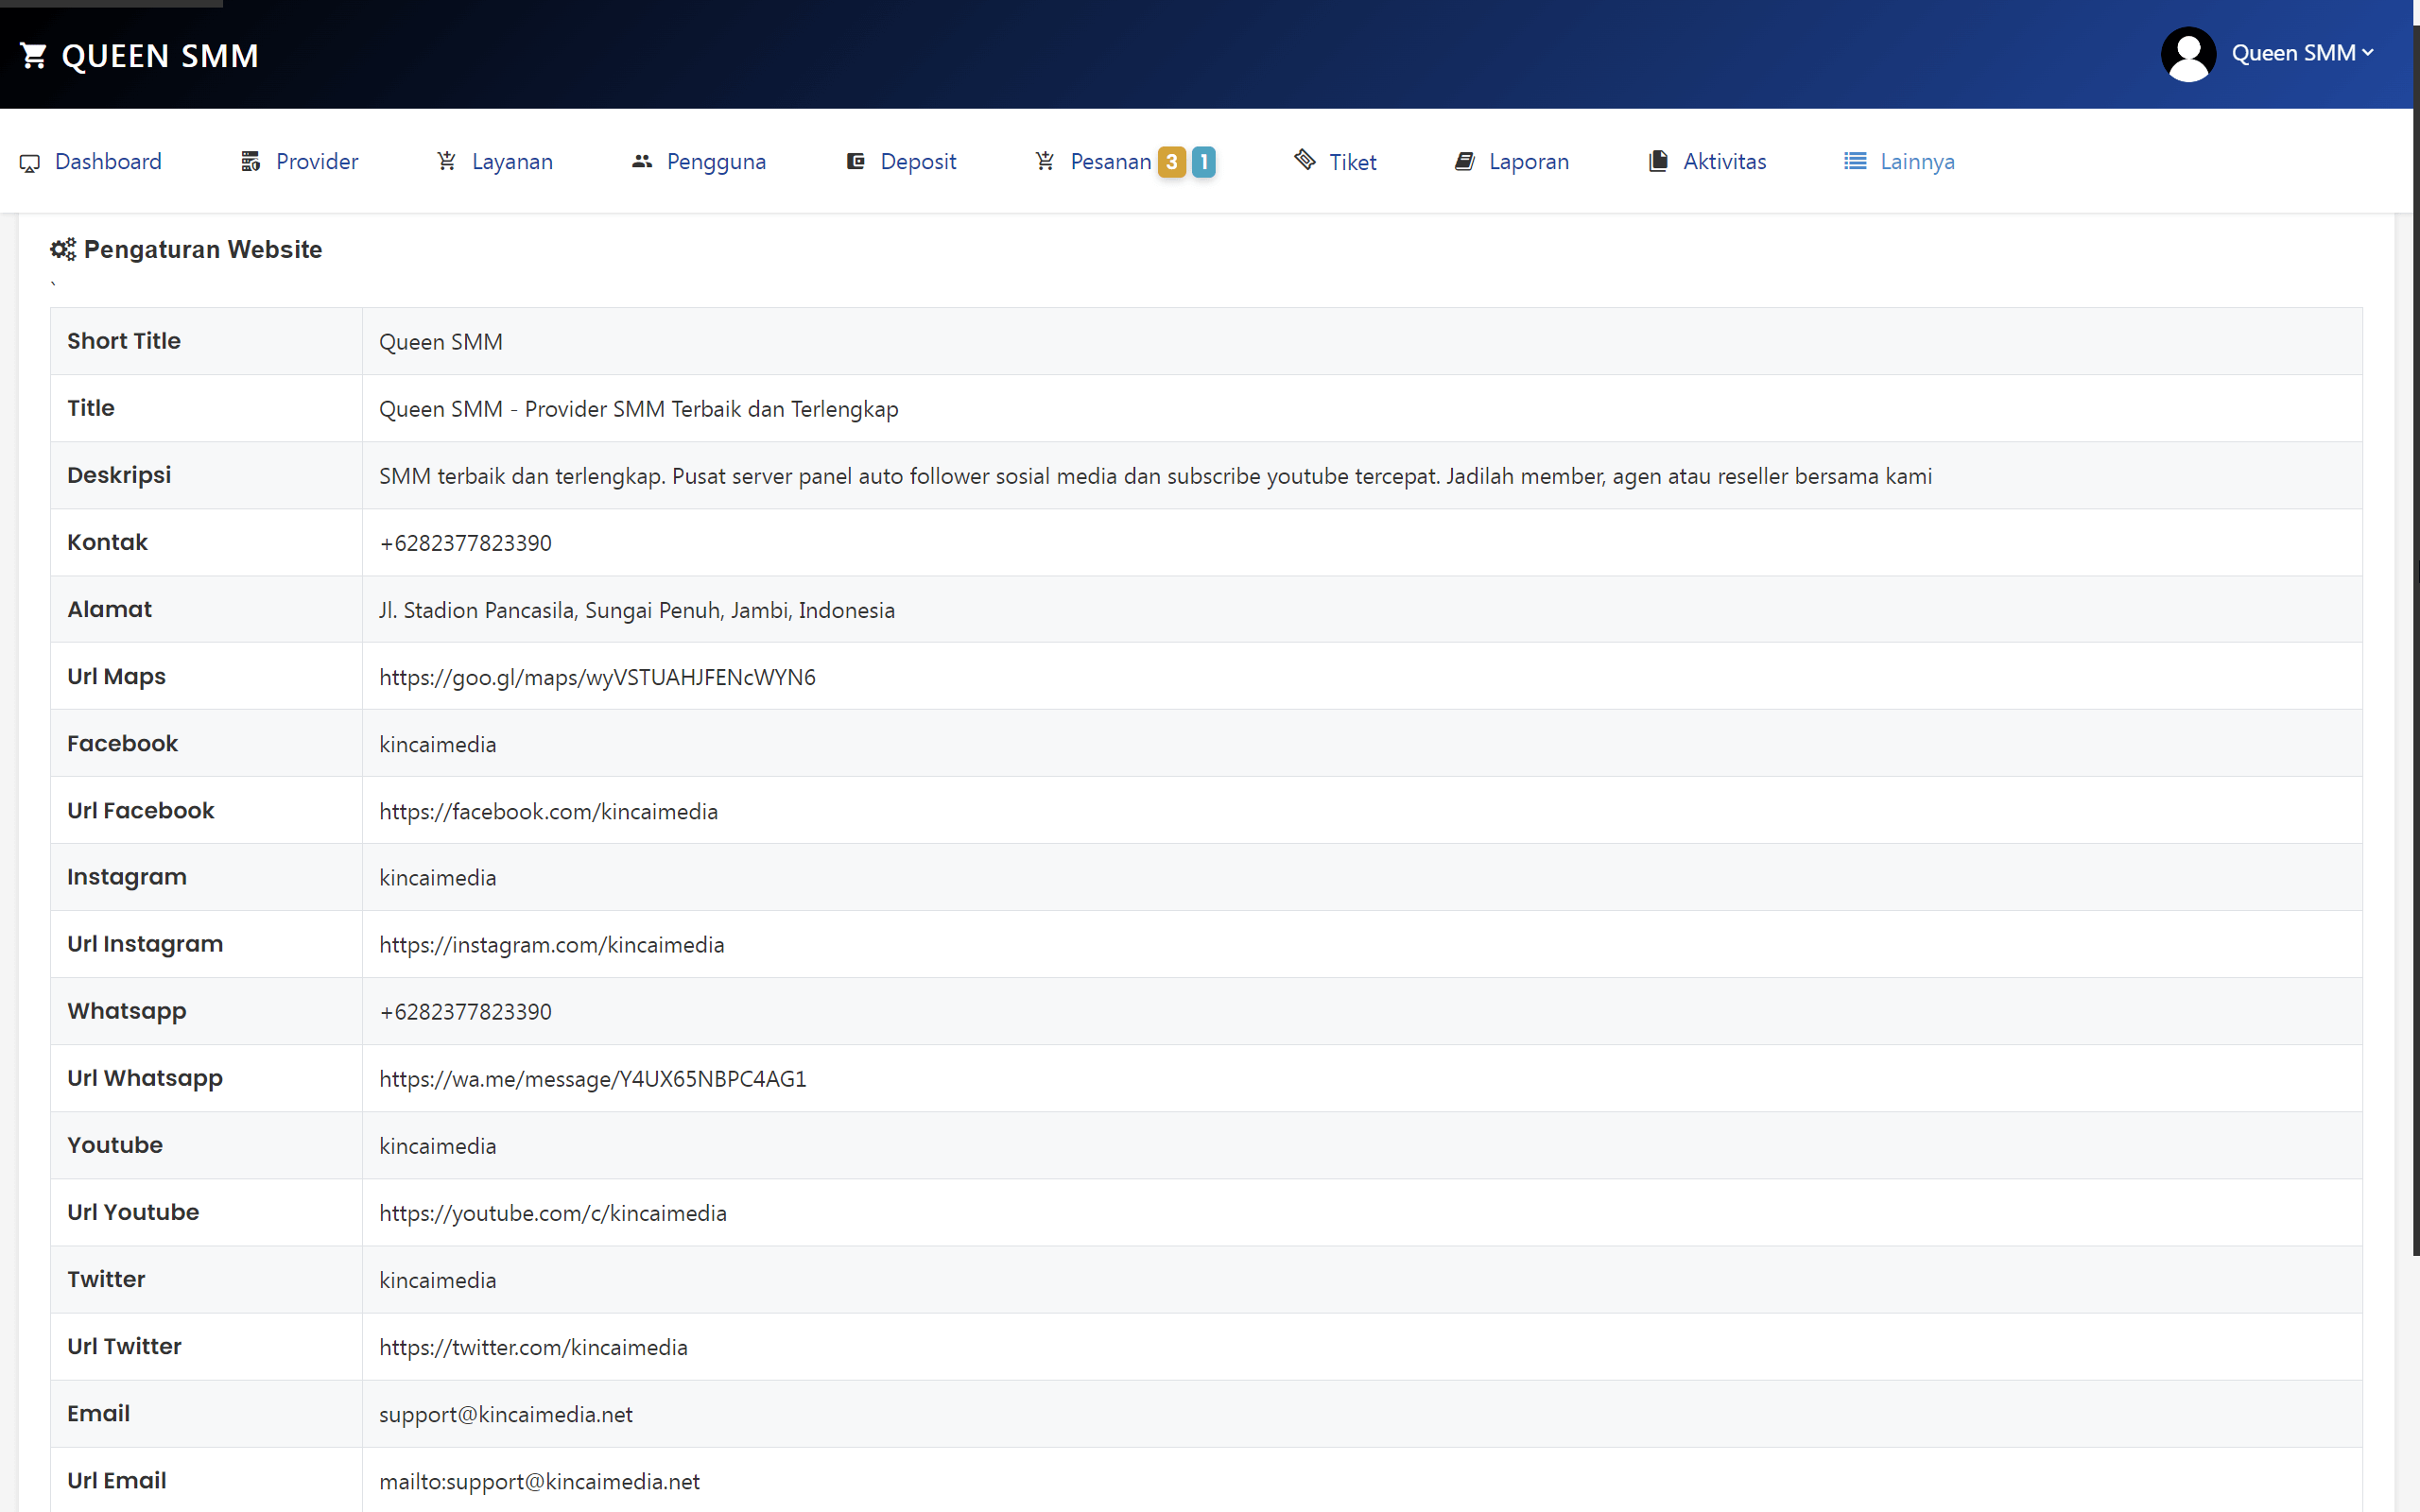2420x1512 pixels.
Task: Click the orange badge showing 3
Action: [1172, 162]
